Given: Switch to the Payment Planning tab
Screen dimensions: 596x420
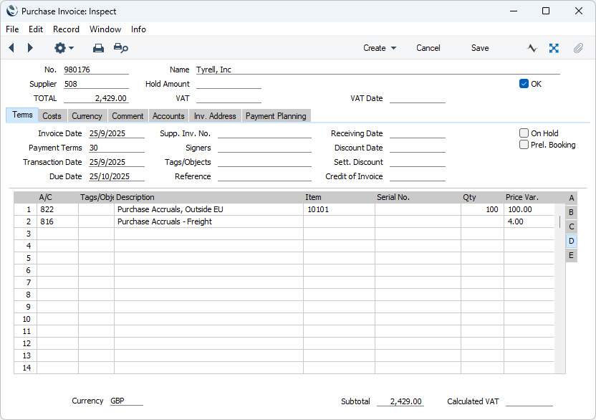Looking at the screenshot, I should [276, 116].
